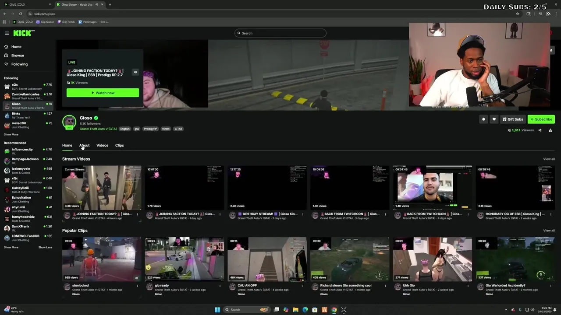Toggle the preview mute speaker icon
The width and height of the screenshot is (561, 315).
click(135, 72)
